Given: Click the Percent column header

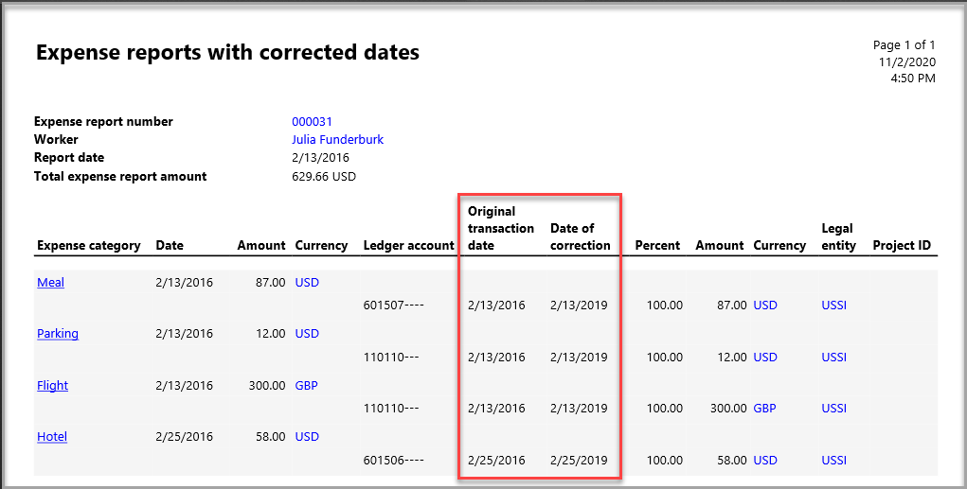Looking at the screenshot, I should [657, 246].
